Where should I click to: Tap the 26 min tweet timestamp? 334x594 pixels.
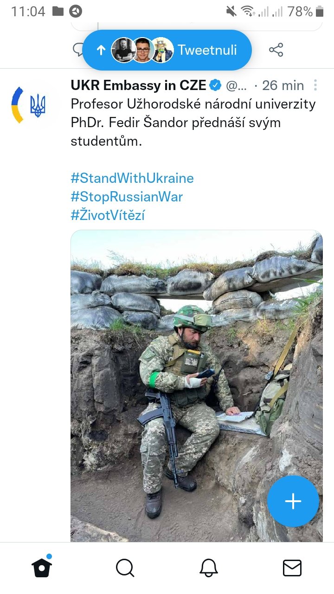(283, 85)
